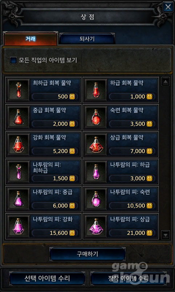This screenshot has width=175, height=292.
Task: Select the 나투람의 피: 하급 purple vial icon
Action: [x=95, y=172]
